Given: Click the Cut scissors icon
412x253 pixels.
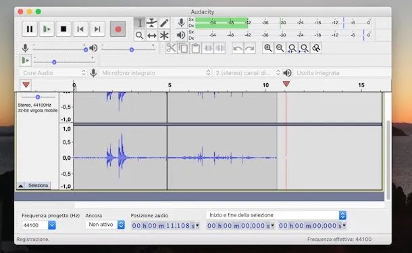Looking at the screenshot, I should (x=172, y=48).
